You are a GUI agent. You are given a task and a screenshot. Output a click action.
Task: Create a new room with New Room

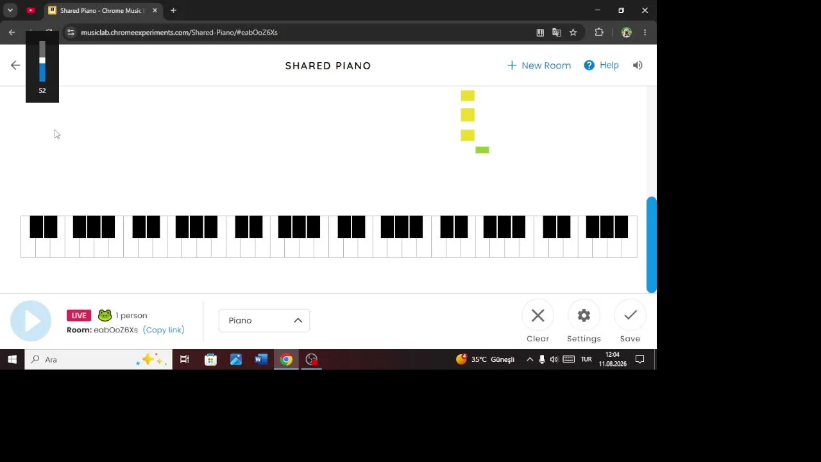[539, 65]
